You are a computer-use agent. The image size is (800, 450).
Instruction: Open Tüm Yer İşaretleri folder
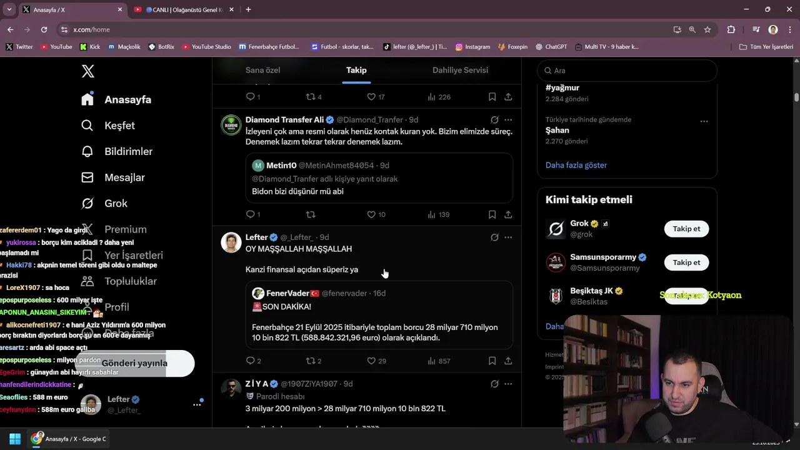[x=766, y=47]
